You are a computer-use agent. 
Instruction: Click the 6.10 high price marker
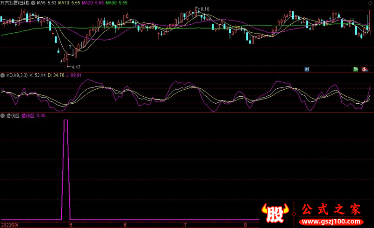click(x=204, y=9)
